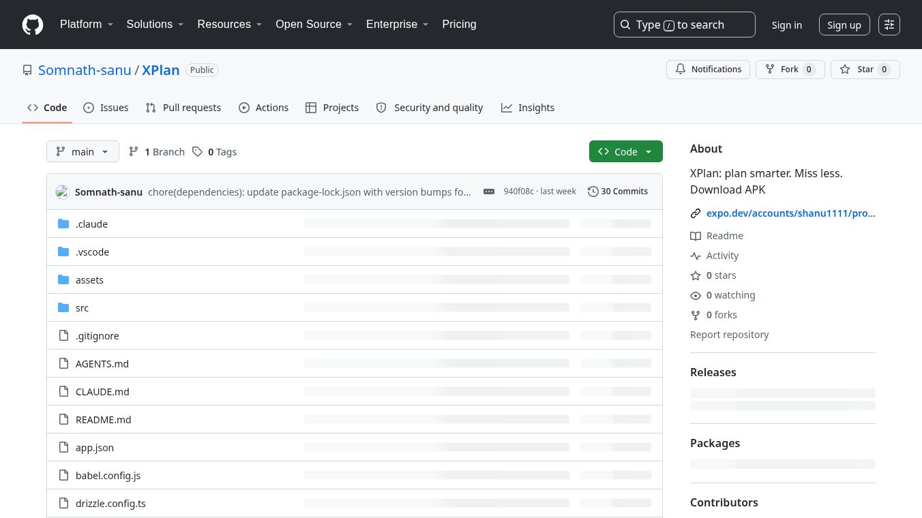The height and width of the screenshot is (518, 922).
Task: Click Somnath-sanu's avatar in commit row
Action: point(63,192)
